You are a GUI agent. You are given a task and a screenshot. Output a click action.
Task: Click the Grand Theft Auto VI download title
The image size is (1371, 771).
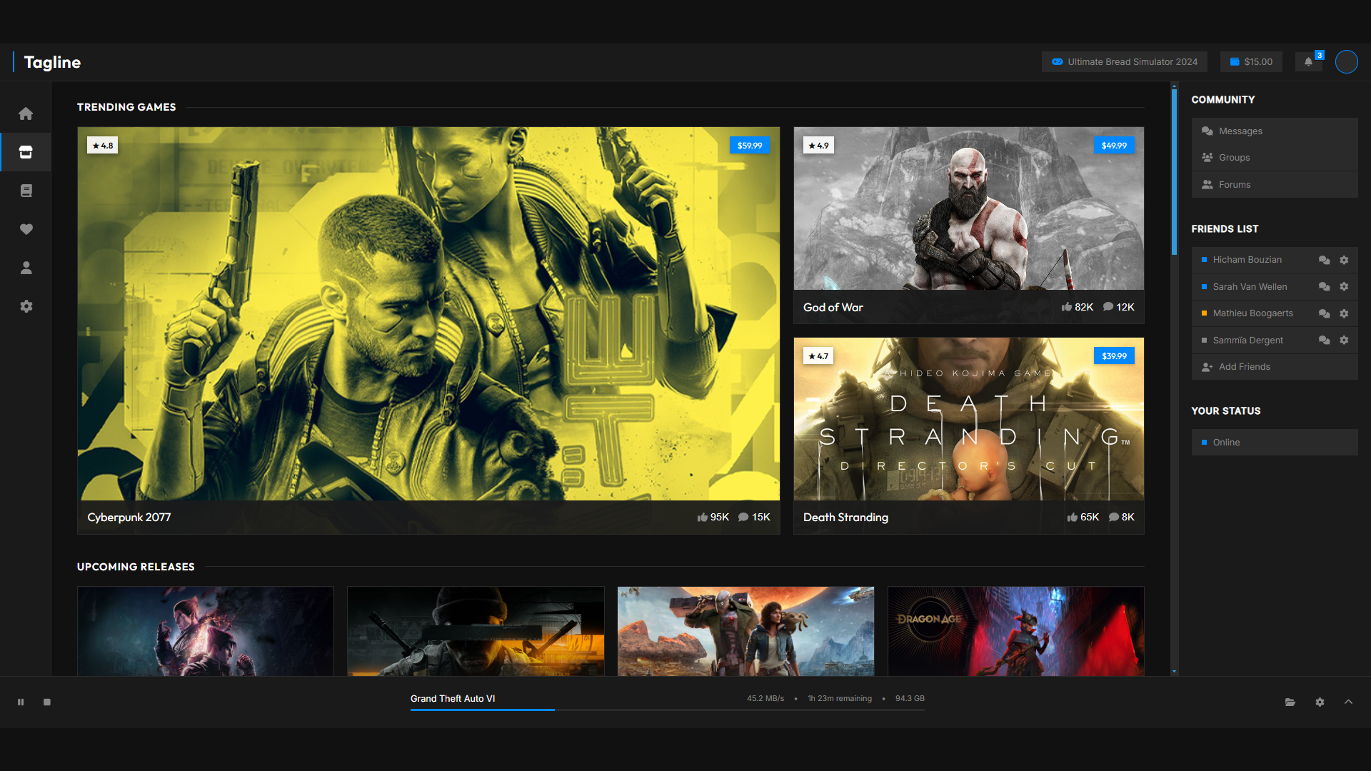point(453,699)
